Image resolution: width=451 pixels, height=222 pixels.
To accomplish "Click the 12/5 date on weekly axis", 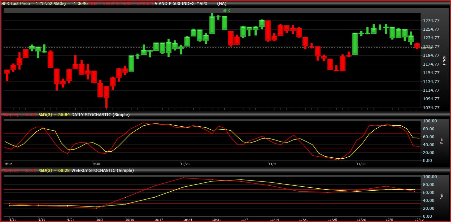I will [x=390, y=220].
